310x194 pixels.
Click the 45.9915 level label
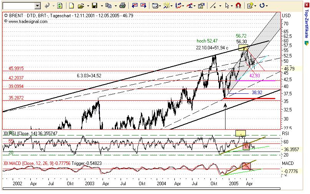16,68
